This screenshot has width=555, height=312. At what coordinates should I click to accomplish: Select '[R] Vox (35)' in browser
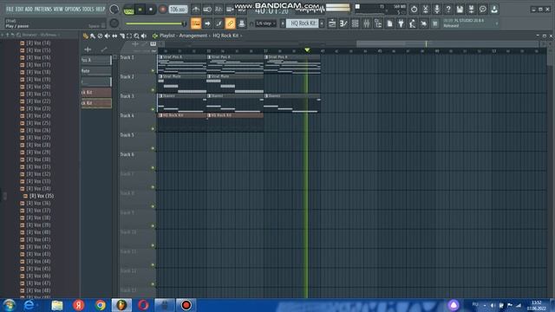click(42, 196)
